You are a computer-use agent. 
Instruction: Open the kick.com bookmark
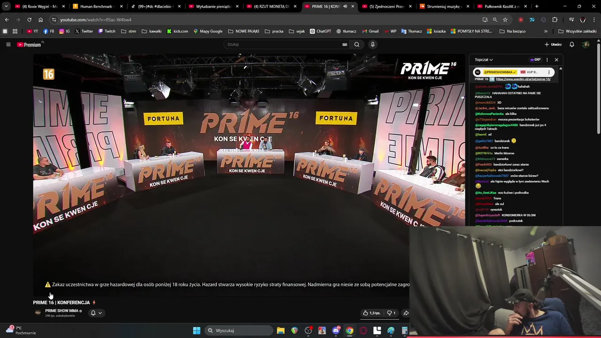(177, 31)
